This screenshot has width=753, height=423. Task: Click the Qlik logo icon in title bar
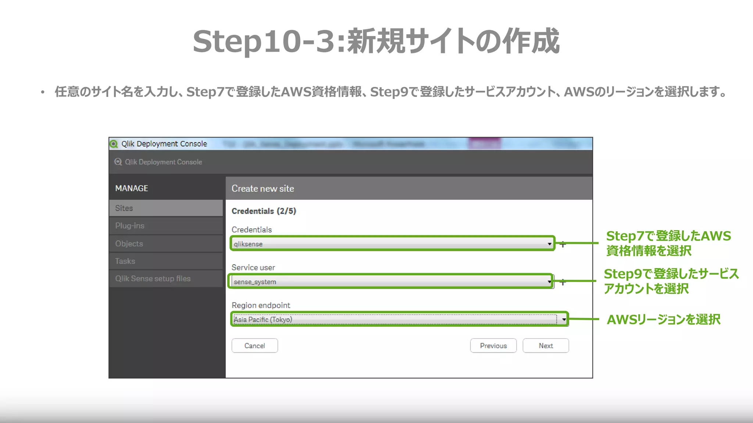pyautogui.click(x=114, y=144)
